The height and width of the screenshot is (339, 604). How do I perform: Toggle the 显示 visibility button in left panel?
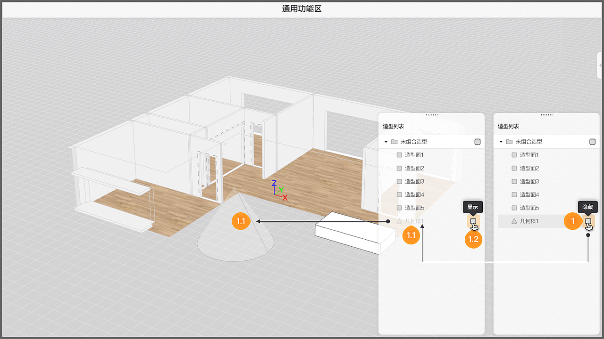tap(473, 220)
